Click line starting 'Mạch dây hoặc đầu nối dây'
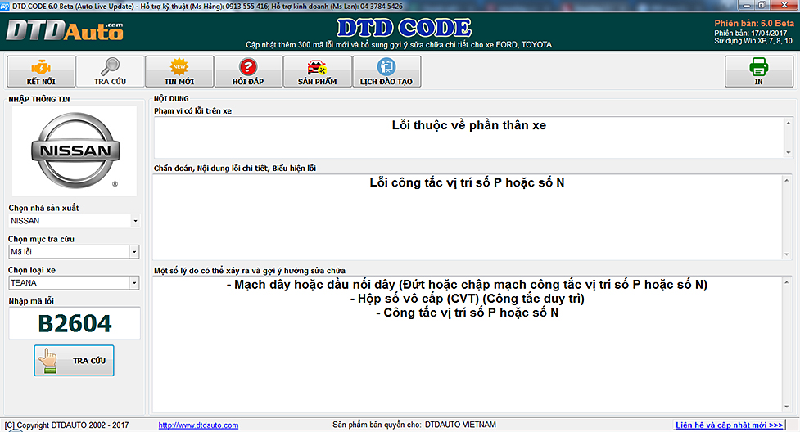800x432 pixels. click(x=467, y=285)
